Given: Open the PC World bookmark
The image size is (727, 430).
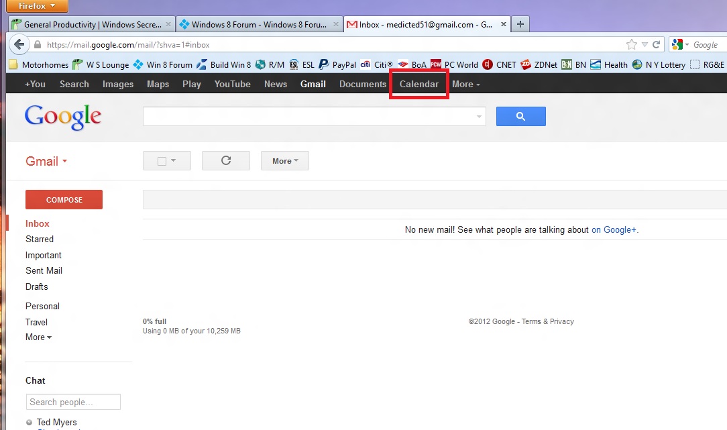Looking at the screenshot, I should click(x=455, y=65).
